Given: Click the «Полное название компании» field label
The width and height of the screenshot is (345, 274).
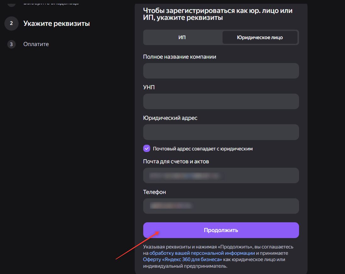Looking at the screenshot, I should point(179,57).
